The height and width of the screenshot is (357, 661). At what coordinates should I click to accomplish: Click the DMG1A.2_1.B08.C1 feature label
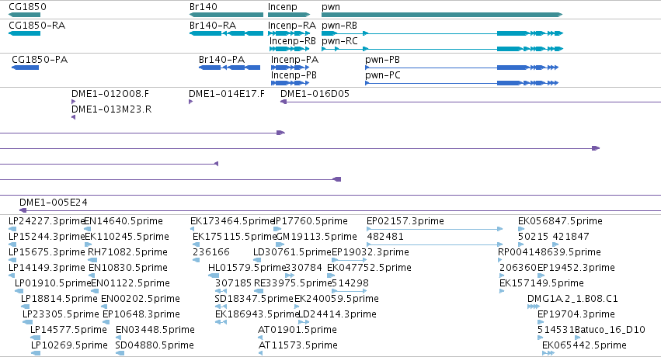point(572,299)
